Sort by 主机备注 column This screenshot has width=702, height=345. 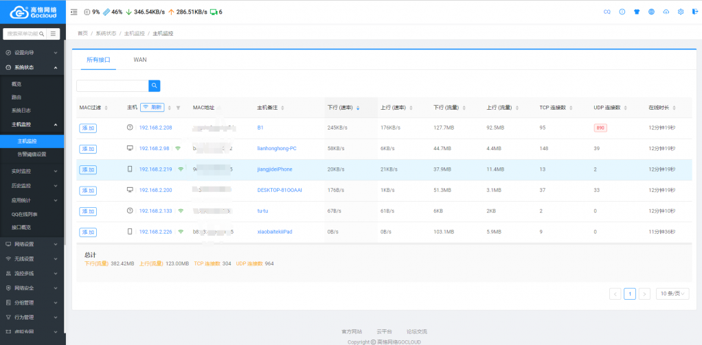pos(282,108)
